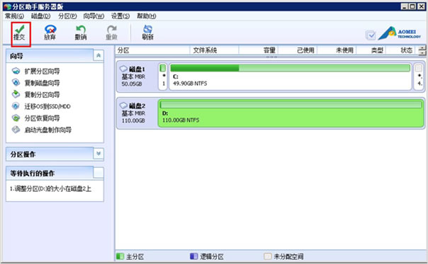Open the 设置(S) menu
Screen dimensions: 428x264
[x=120, y=16]
